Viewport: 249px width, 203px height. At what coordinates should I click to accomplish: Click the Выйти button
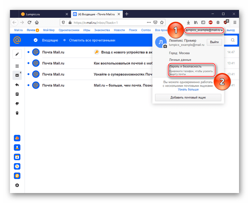coord(214,42)
